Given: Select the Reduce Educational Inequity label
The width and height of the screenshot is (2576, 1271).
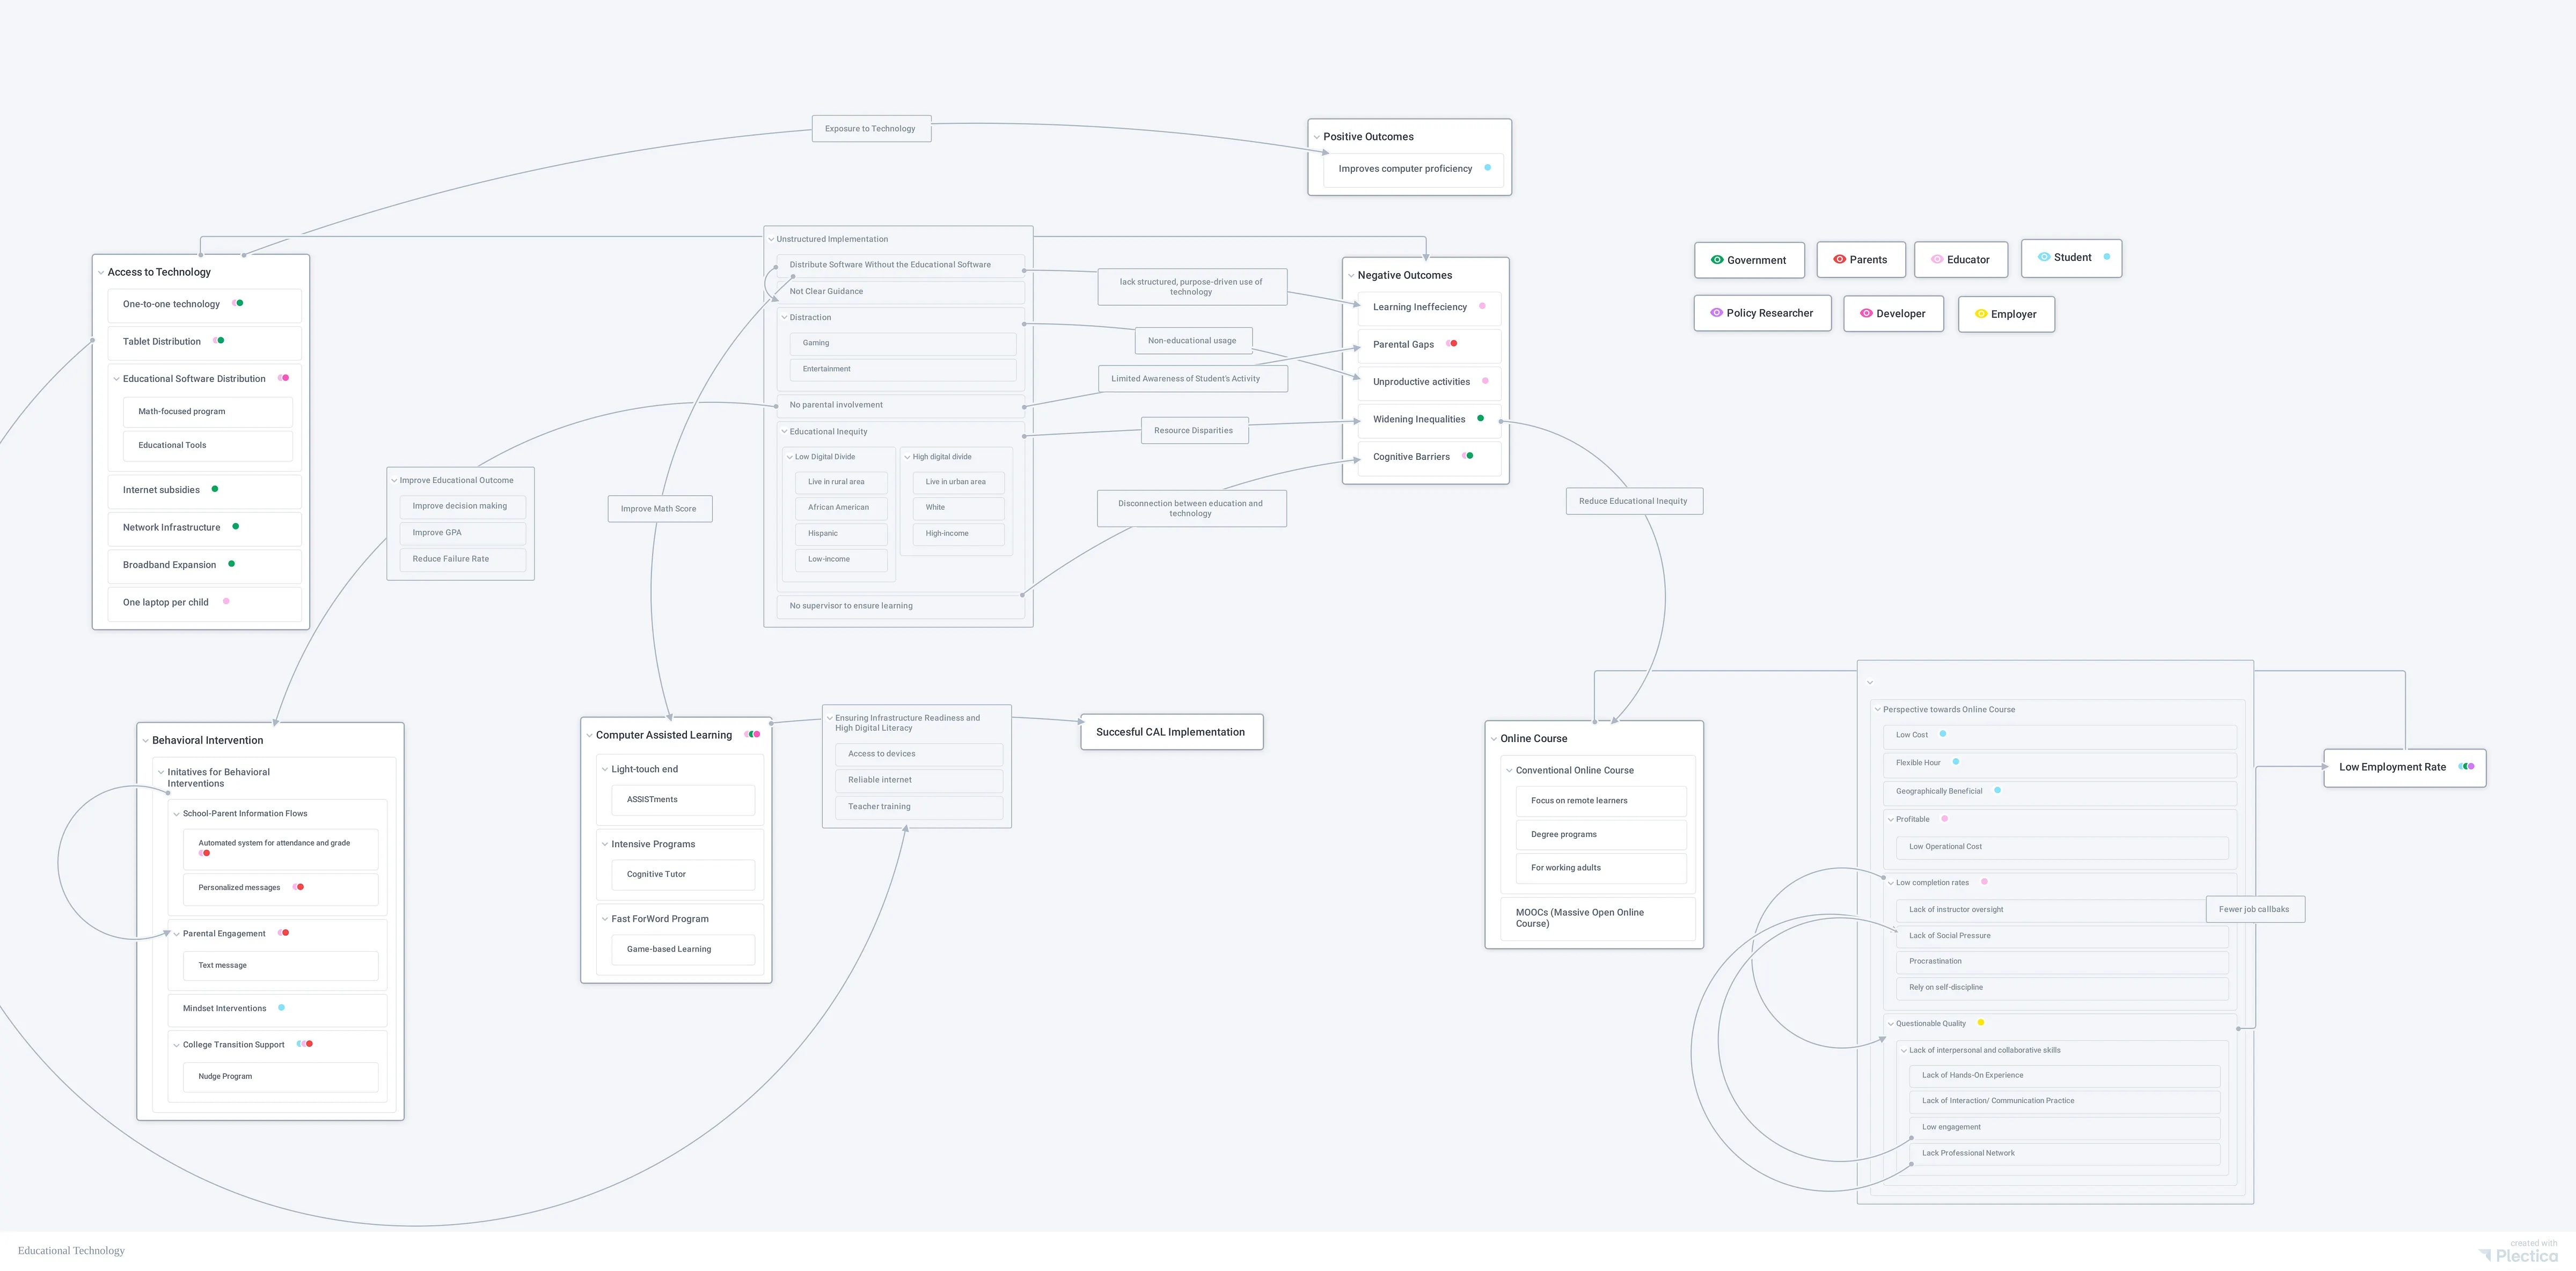Looking at the screenshot, I should click(1632, 501).
